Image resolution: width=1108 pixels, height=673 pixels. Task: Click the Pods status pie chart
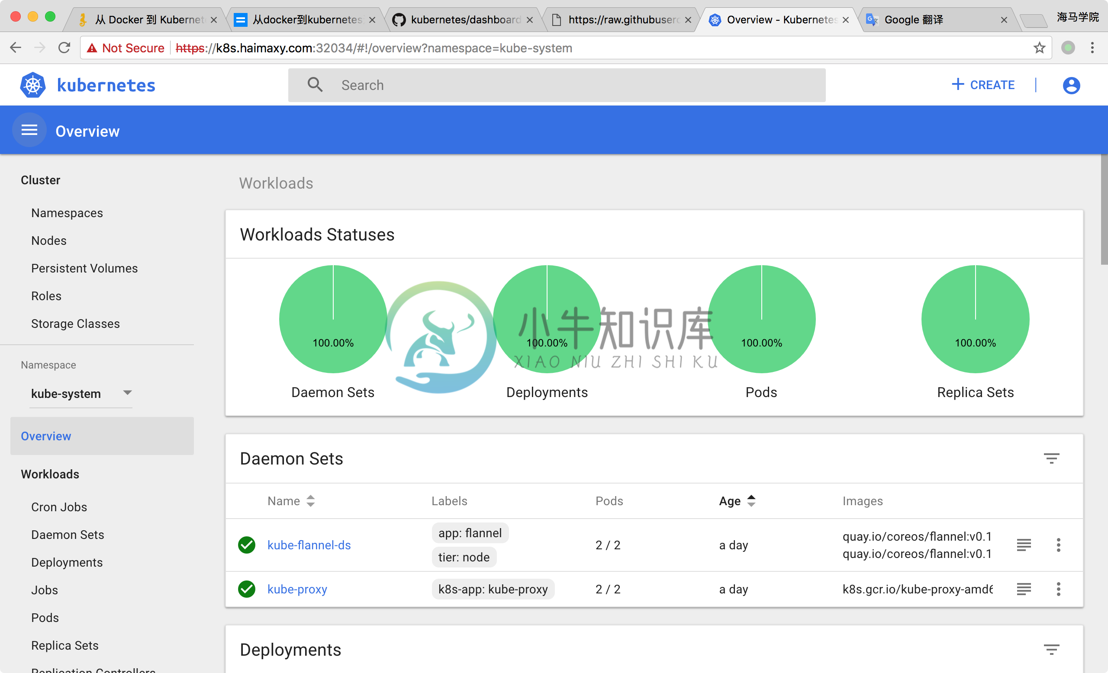click(x=761, y=319)
